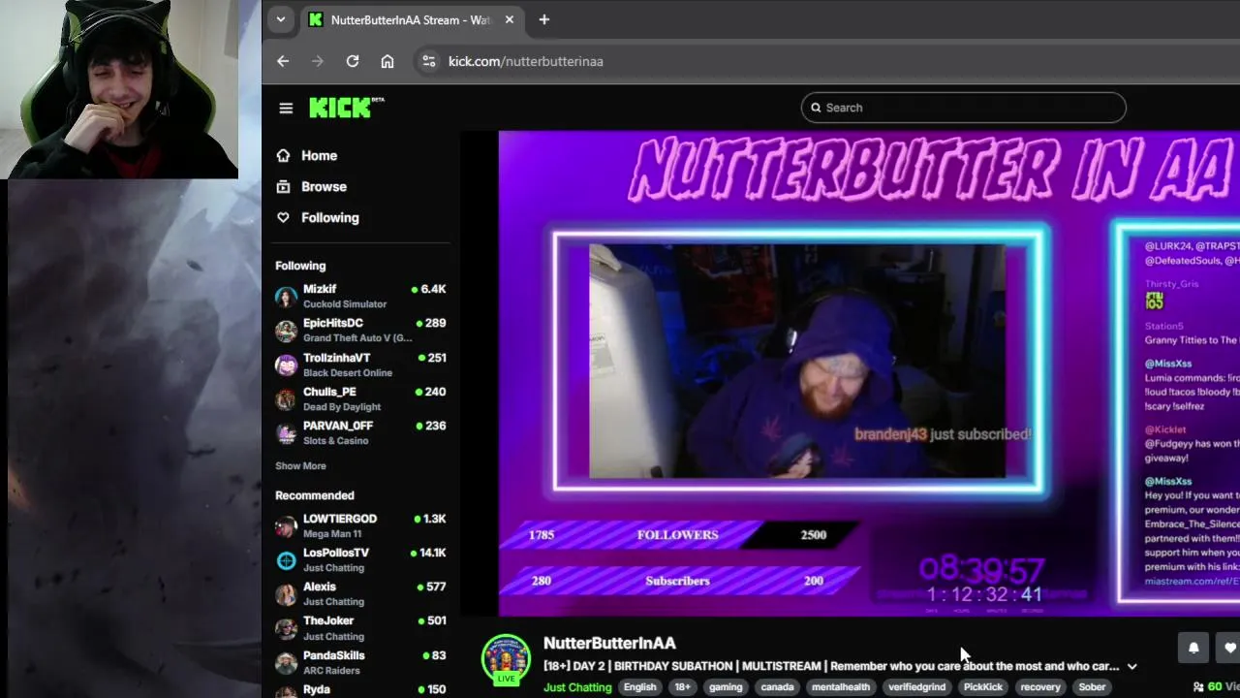1240x698 pixels.
Task: Click the forward navigation arrow
Action: tap(318, 61)
